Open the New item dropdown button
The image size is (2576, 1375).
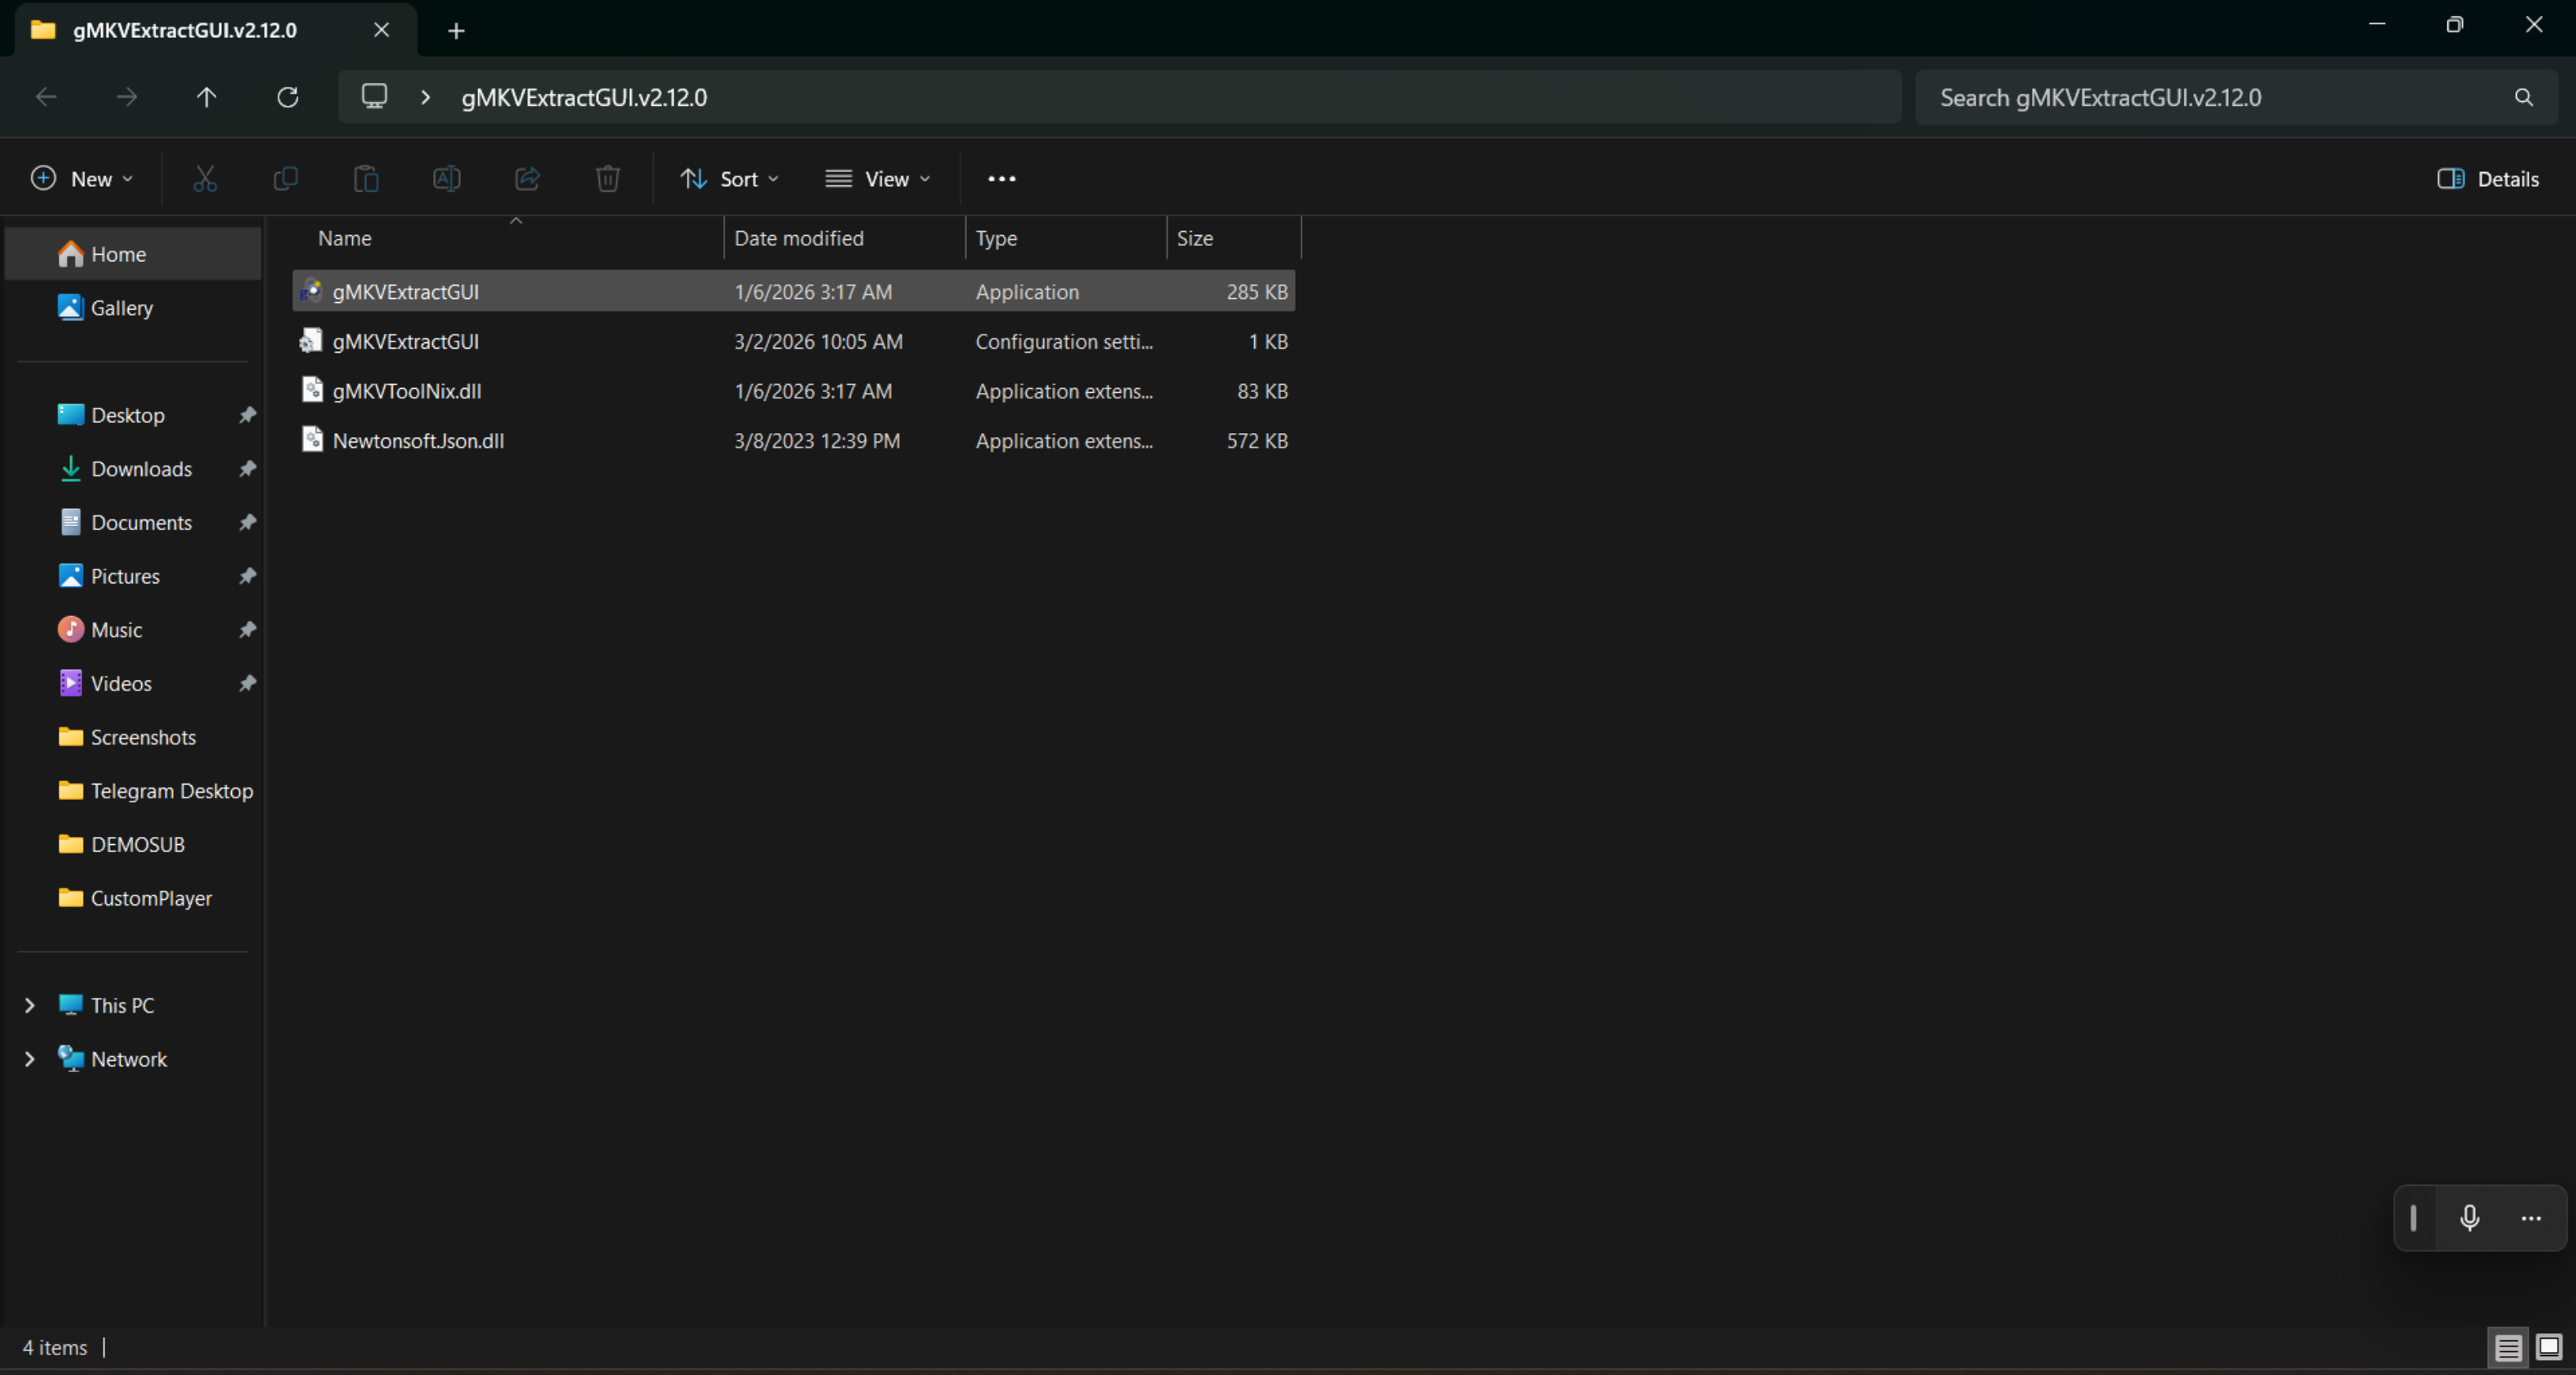coord(82,179)
